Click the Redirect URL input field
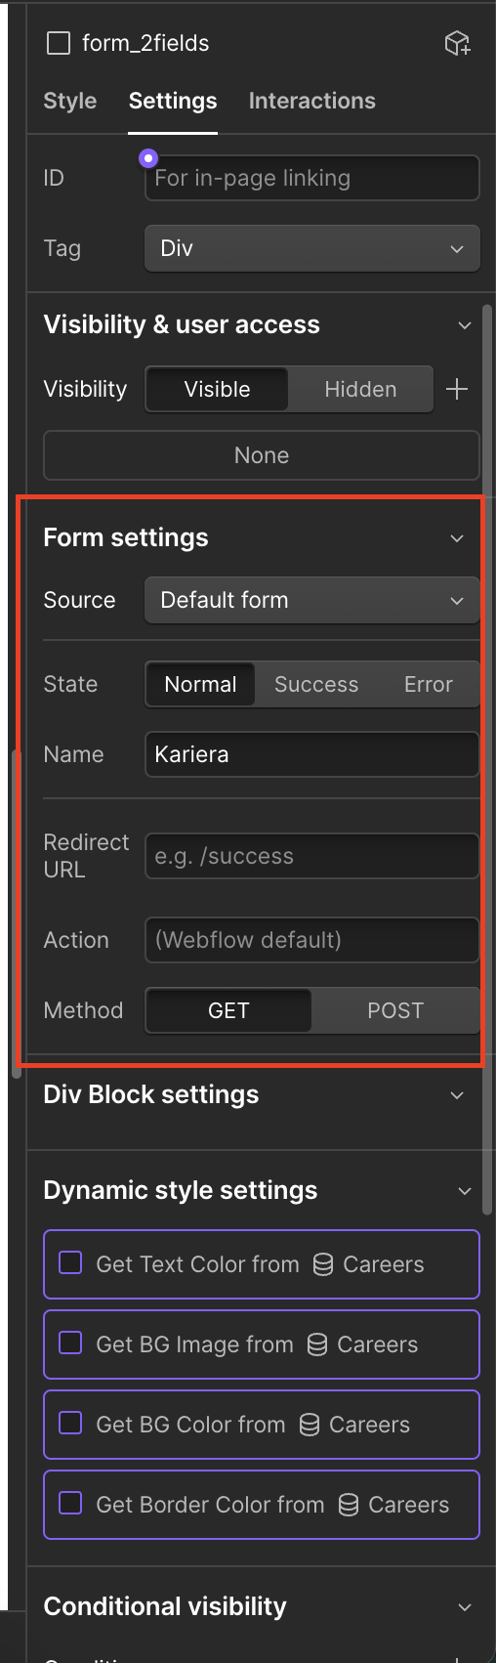The height and width of the screenshot is (1663, 496). pyautogui.click(x=312, y=856)
